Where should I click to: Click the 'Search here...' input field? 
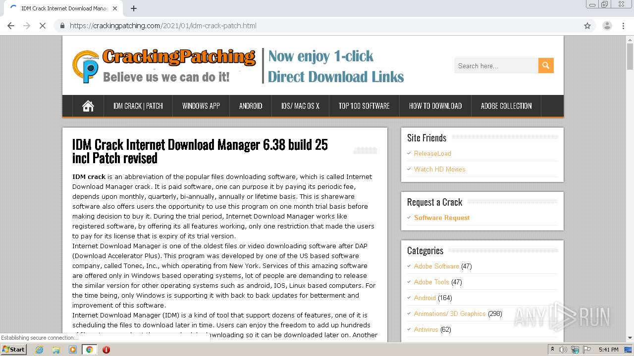(x=496, y=65)
